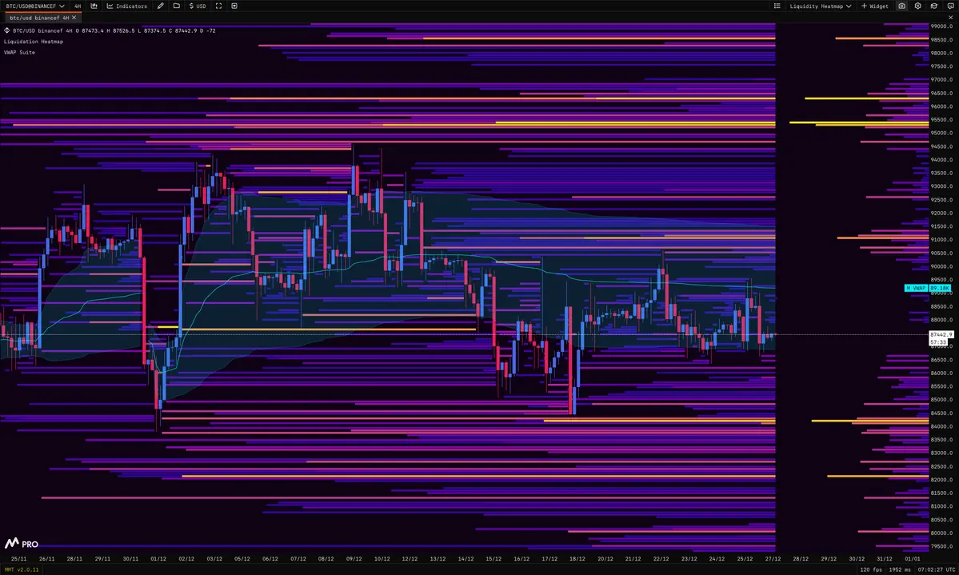This screenshot has height=575, width=959.
Task: Change the 4H timeframe selector
Action: click(78, 6)
